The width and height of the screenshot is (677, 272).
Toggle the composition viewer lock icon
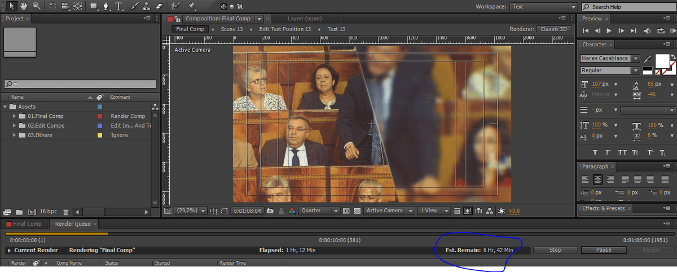(178, 19)
